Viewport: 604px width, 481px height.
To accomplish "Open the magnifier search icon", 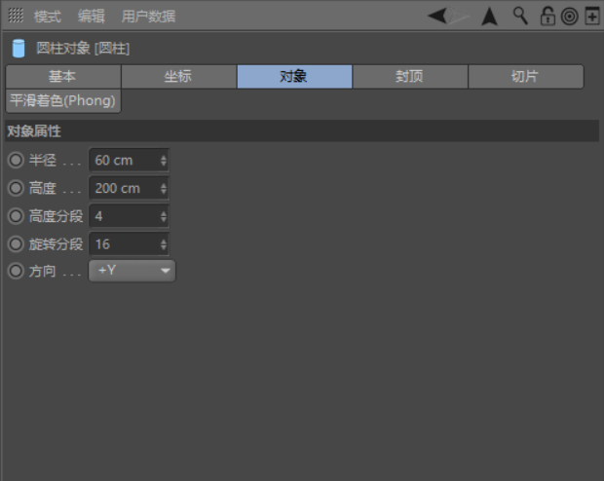I will [x=520, y=16].
